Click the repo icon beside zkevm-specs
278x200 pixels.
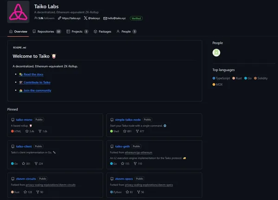tap(112, 179)
